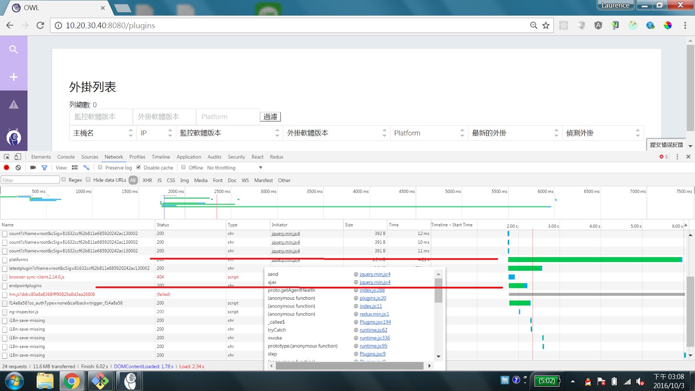Close the DevTools panel

pos(688,157)
